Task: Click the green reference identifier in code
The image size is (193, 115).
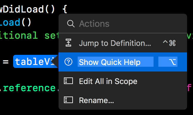Action: click(x=29, y=88)
